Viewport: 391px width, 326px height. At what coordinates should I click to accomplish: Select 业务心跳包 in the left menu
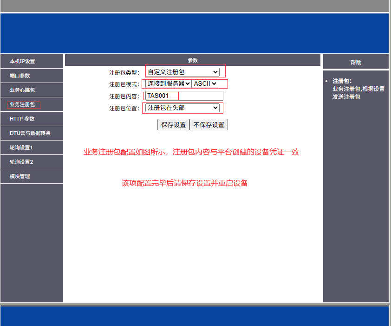tap(22, 90)
